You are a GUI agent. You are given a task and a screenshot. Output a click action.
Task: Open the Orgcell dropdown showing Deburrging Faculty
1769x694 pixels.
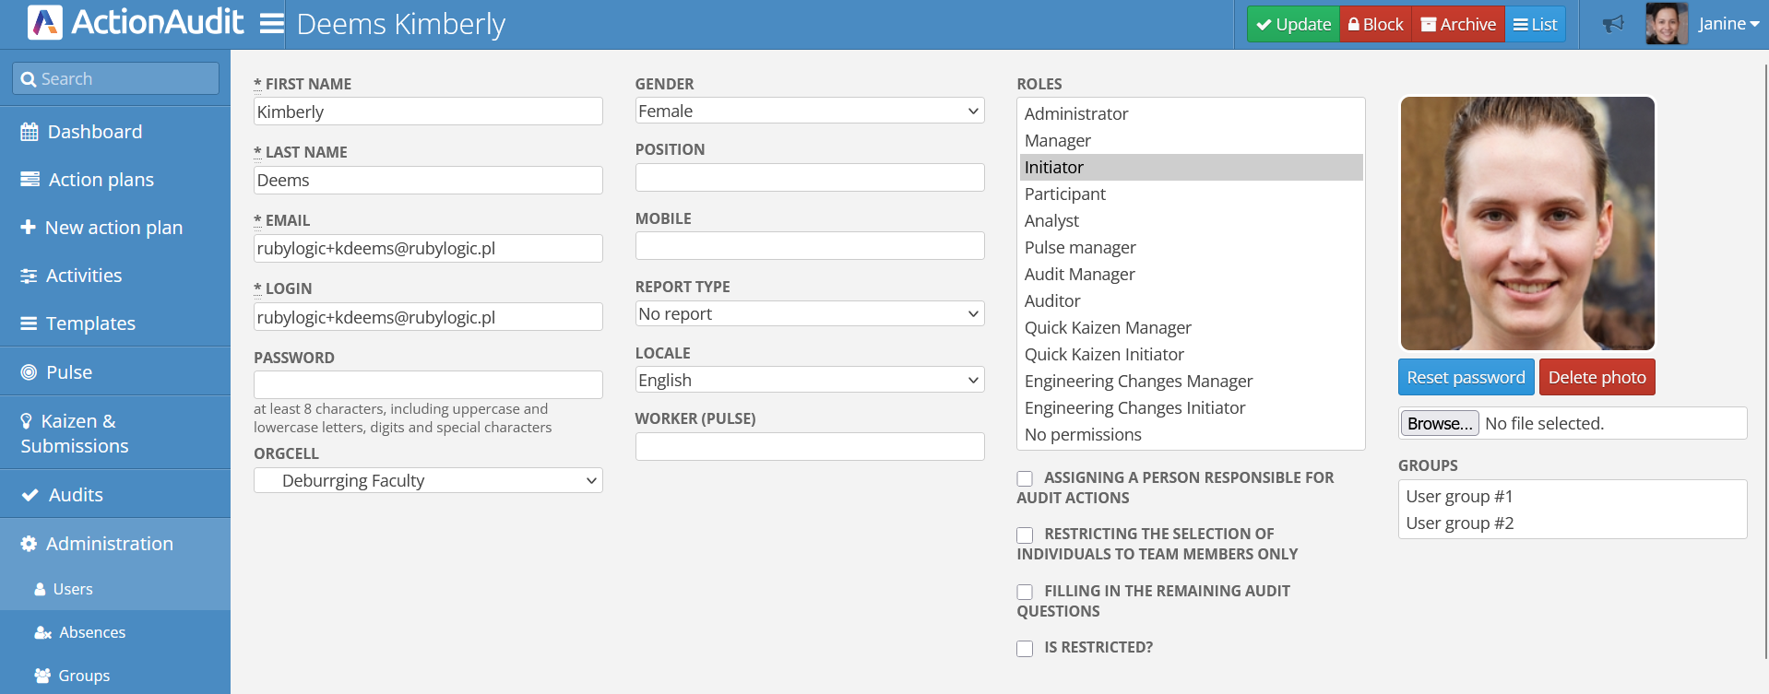tap(428, 481)
